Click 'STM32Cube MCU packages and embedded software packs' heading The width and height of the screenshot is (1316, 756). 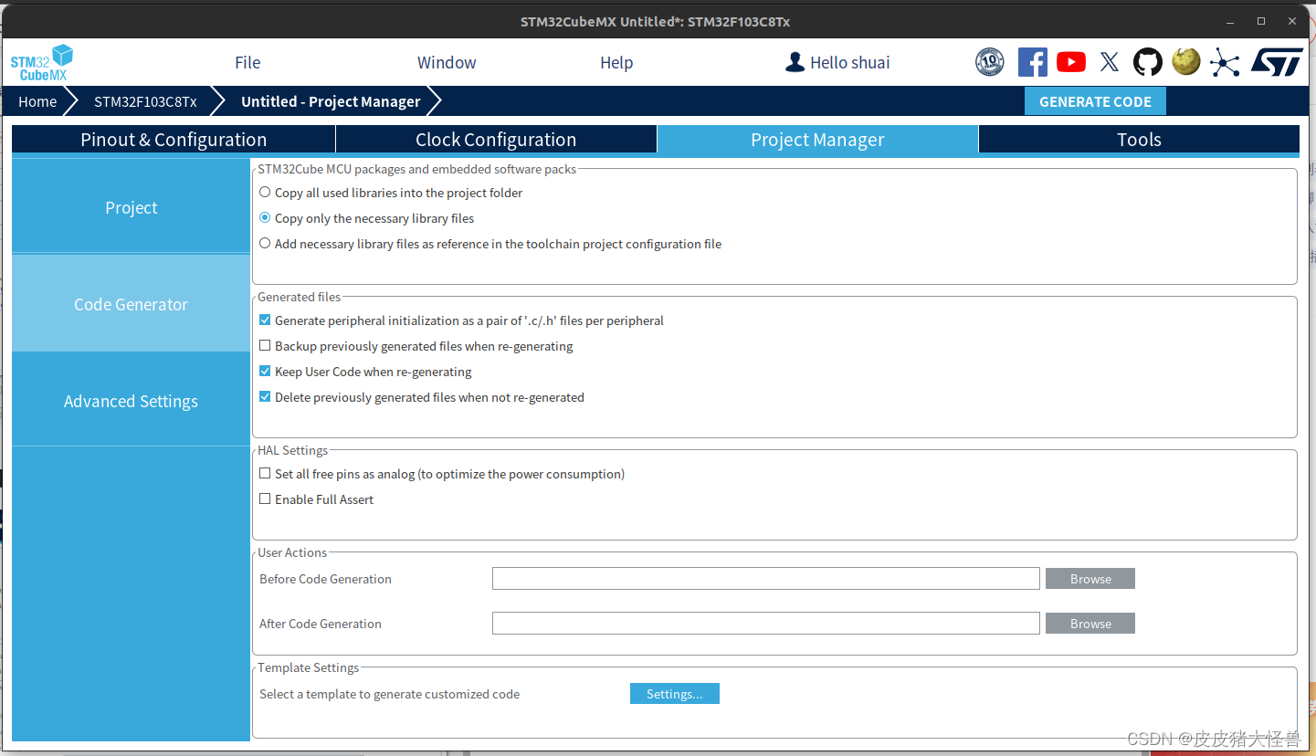click(x=417, y=169)
